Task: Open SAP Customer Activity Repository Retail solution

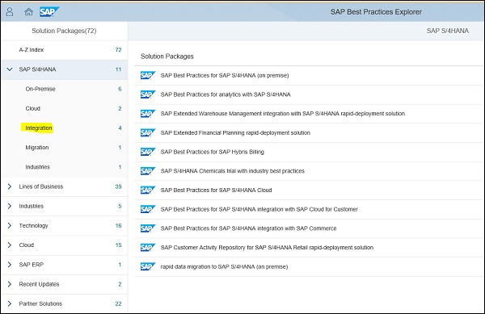Action: pyautogui.click(x=267, y=248)
